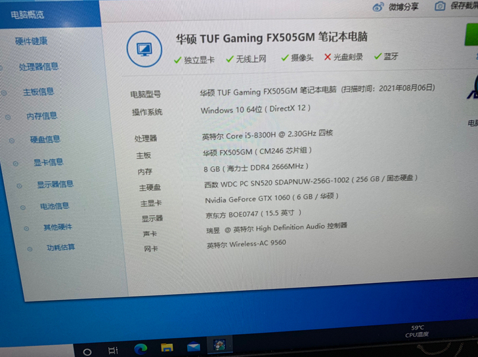
Task: Click the 声卡 row label
Action: [x=150, y=234]
